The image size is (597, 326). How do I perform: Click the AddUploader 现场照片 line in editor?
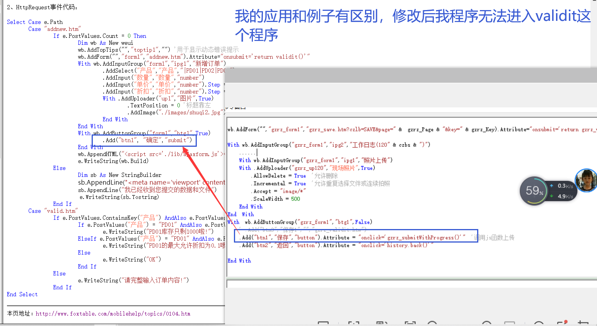[307, 168]
